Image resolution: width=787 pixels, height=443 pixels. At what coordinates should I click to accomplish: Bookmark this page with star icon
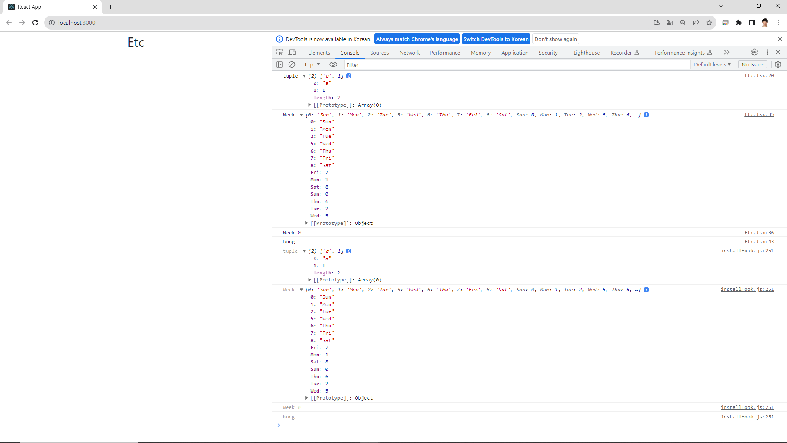coord(709,23)
